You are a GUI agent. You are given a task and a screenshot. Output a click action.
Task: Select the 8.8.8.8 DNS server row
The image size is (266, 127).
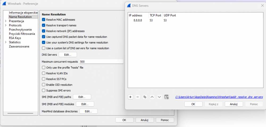tap(138, 20)
